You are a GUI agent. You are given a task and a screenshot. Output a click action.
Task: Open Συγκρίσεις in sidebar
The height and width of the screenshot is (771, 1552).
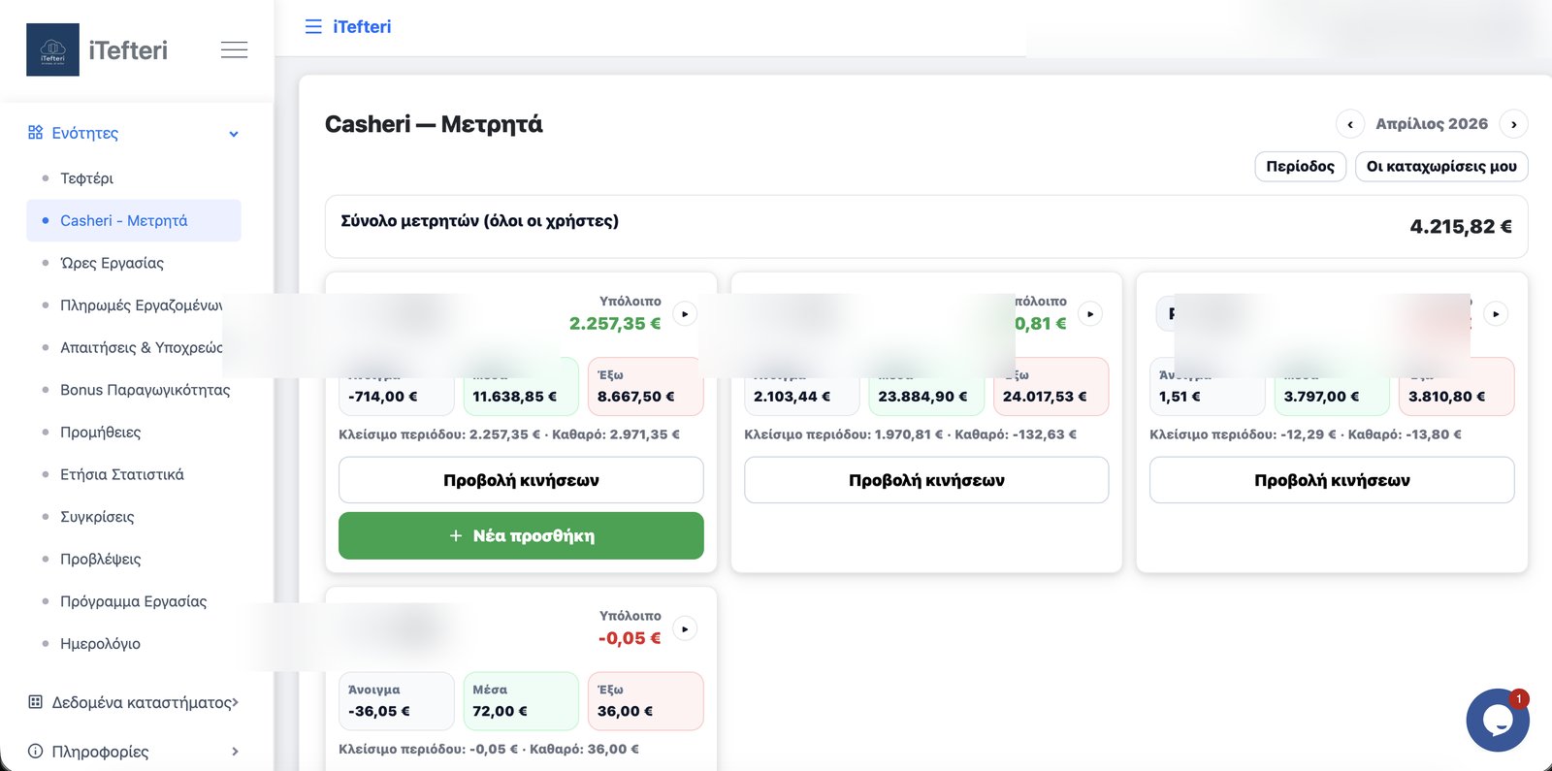[97, 517]
